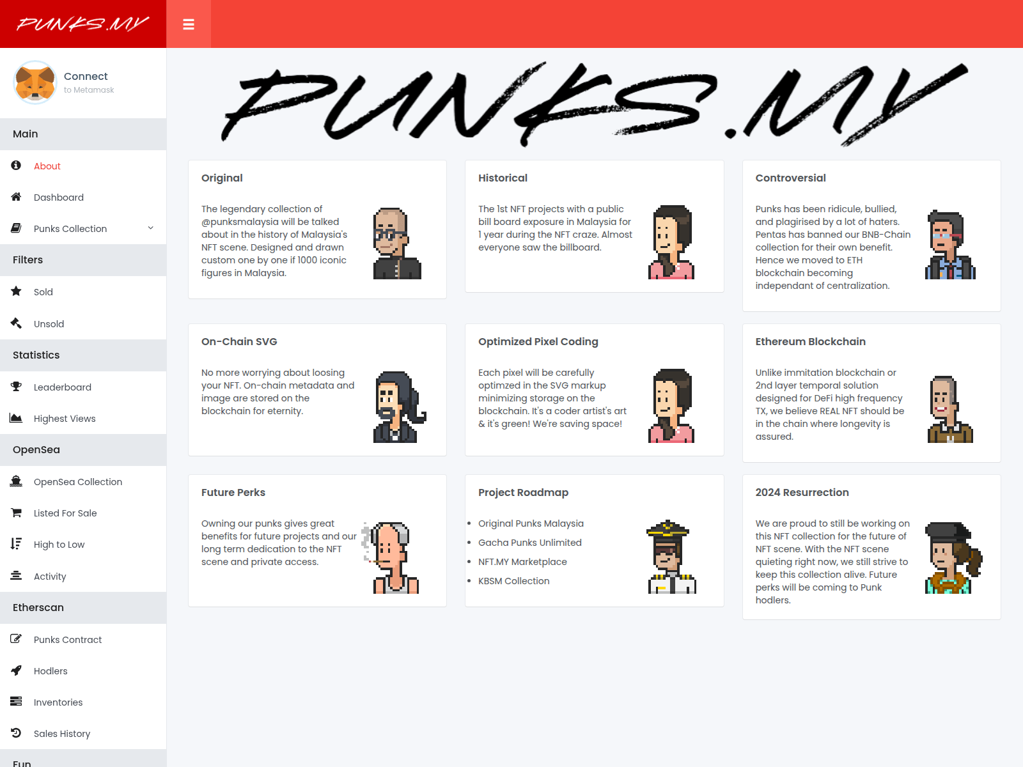
Task: Click the 'KBSM Collection' roadmap item
Action: pos(514,581)
